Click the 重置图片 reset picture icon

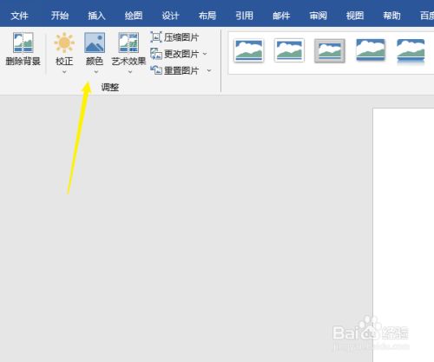pos(156,70)
